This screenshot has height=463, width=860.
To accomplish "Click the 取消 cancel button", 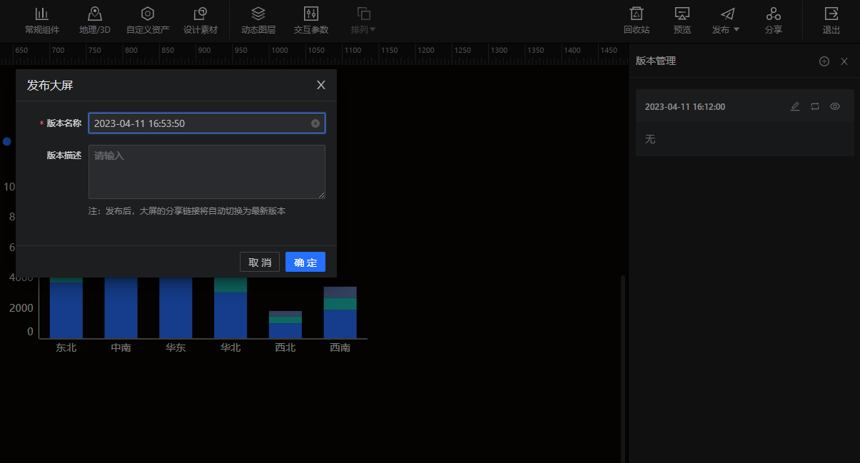I will [x=260, y=262].
